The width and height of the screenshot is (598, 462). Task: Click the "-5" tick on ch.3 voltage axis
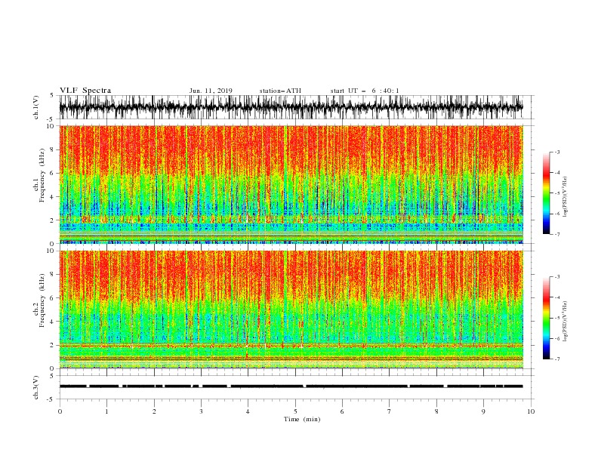coord(51,399)
